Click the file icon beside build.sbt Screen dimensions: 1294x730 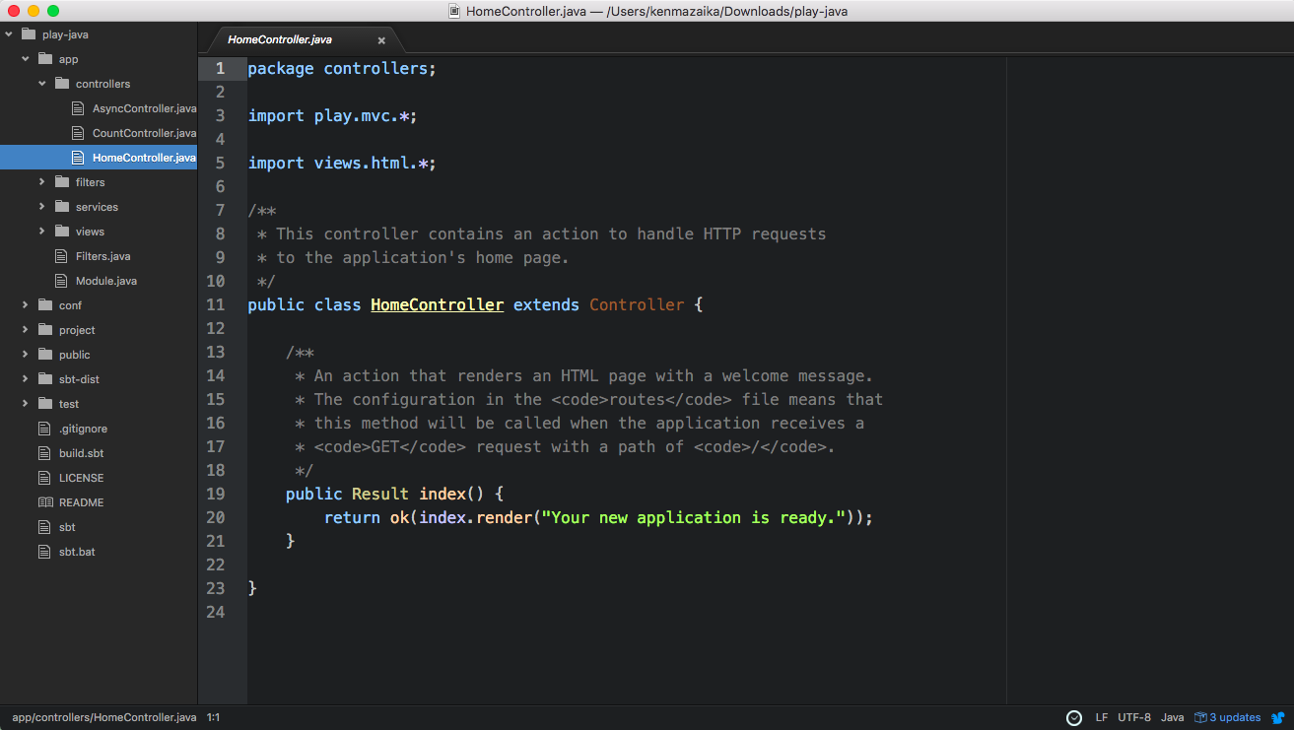coord(43,453)
